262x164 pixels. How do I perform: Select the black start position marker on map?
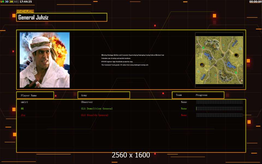[x=236, y=55]
